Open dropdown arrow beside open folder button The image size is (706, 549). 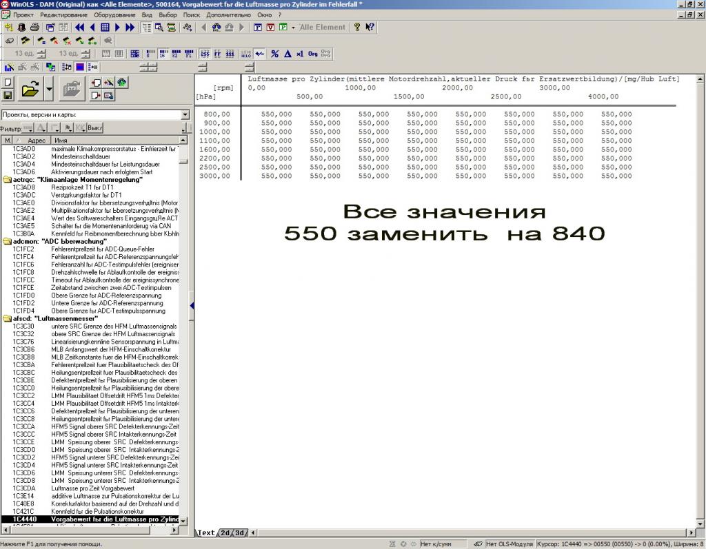pyautogui.click(x=49, y=89)
